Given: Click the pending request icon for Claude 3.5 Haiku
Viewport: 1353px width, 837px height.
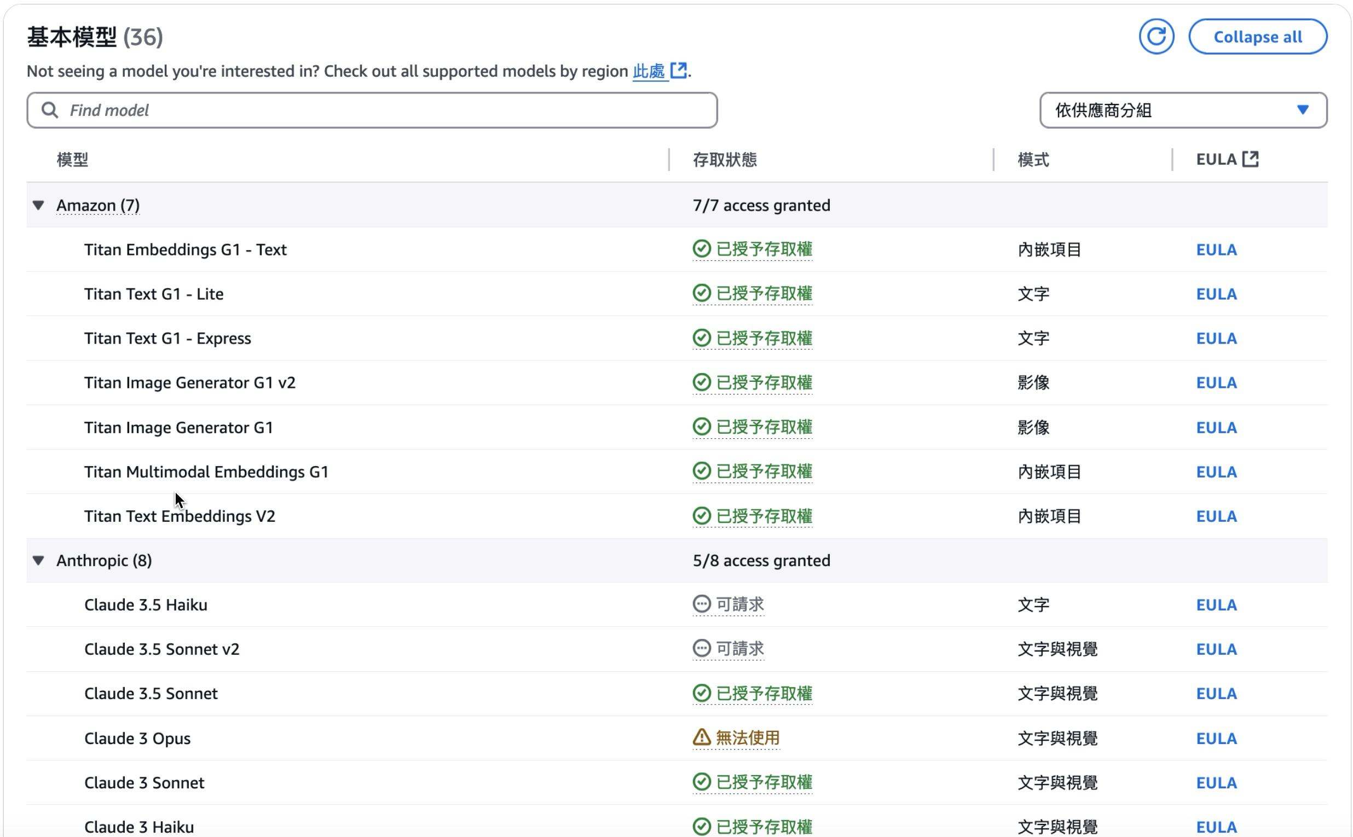Looking at the screenshot, I should pos(701,604).
